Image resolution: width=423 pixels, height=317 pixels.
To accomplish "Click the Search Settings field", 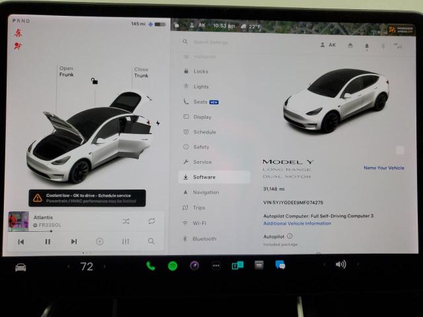I will (210, 42).
